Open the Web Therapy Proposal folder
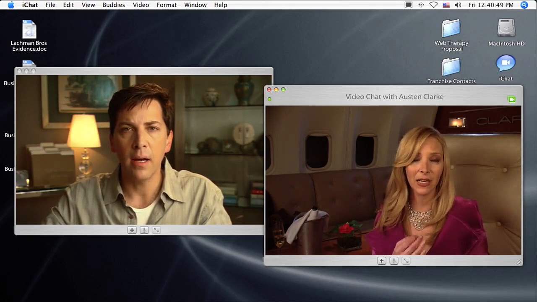Viewport: 537px width, 302px height. point(451,29)
